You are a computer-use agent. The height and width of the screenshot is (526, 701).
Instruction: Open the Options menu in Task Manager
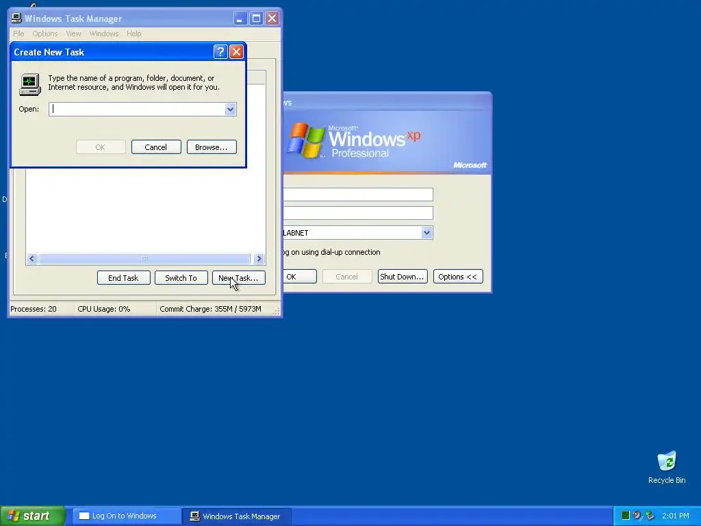45,34
